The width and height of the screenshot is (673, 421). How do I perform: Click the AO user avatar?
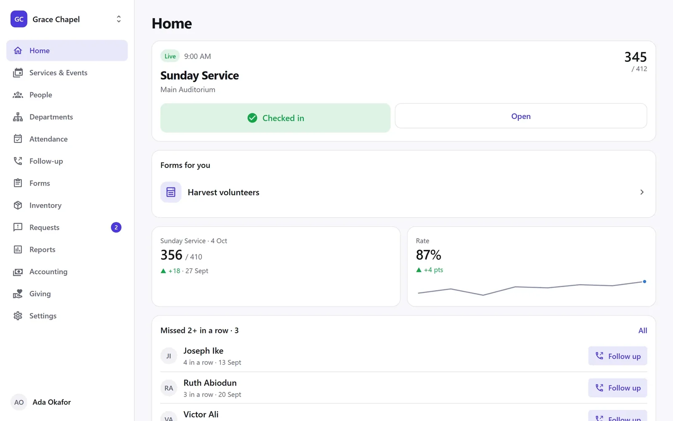pyautogui.click(x=19, y=402)
